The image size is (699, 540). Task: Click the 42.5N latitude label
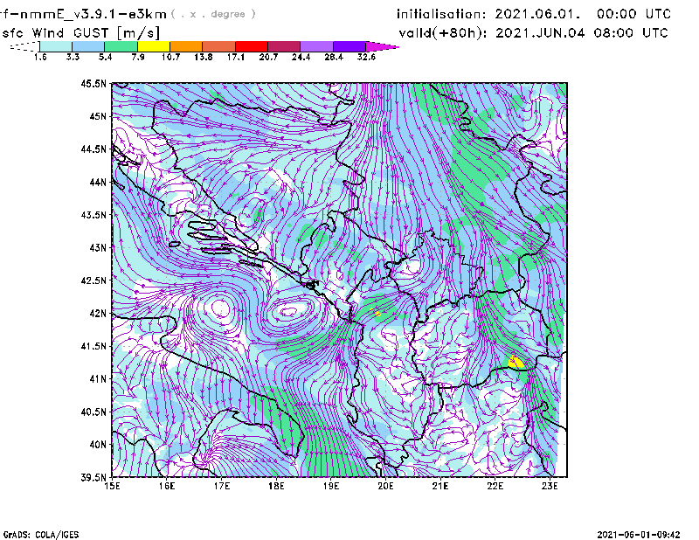click(x=93, y=280)
